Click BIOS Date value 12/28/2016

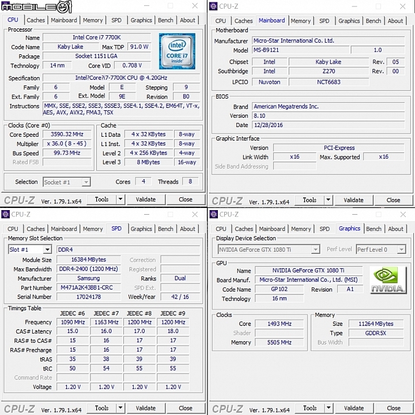328,125
